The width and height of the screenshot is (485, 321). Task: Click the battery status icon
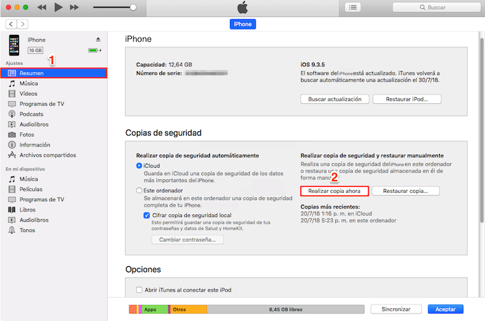point(94,50)
